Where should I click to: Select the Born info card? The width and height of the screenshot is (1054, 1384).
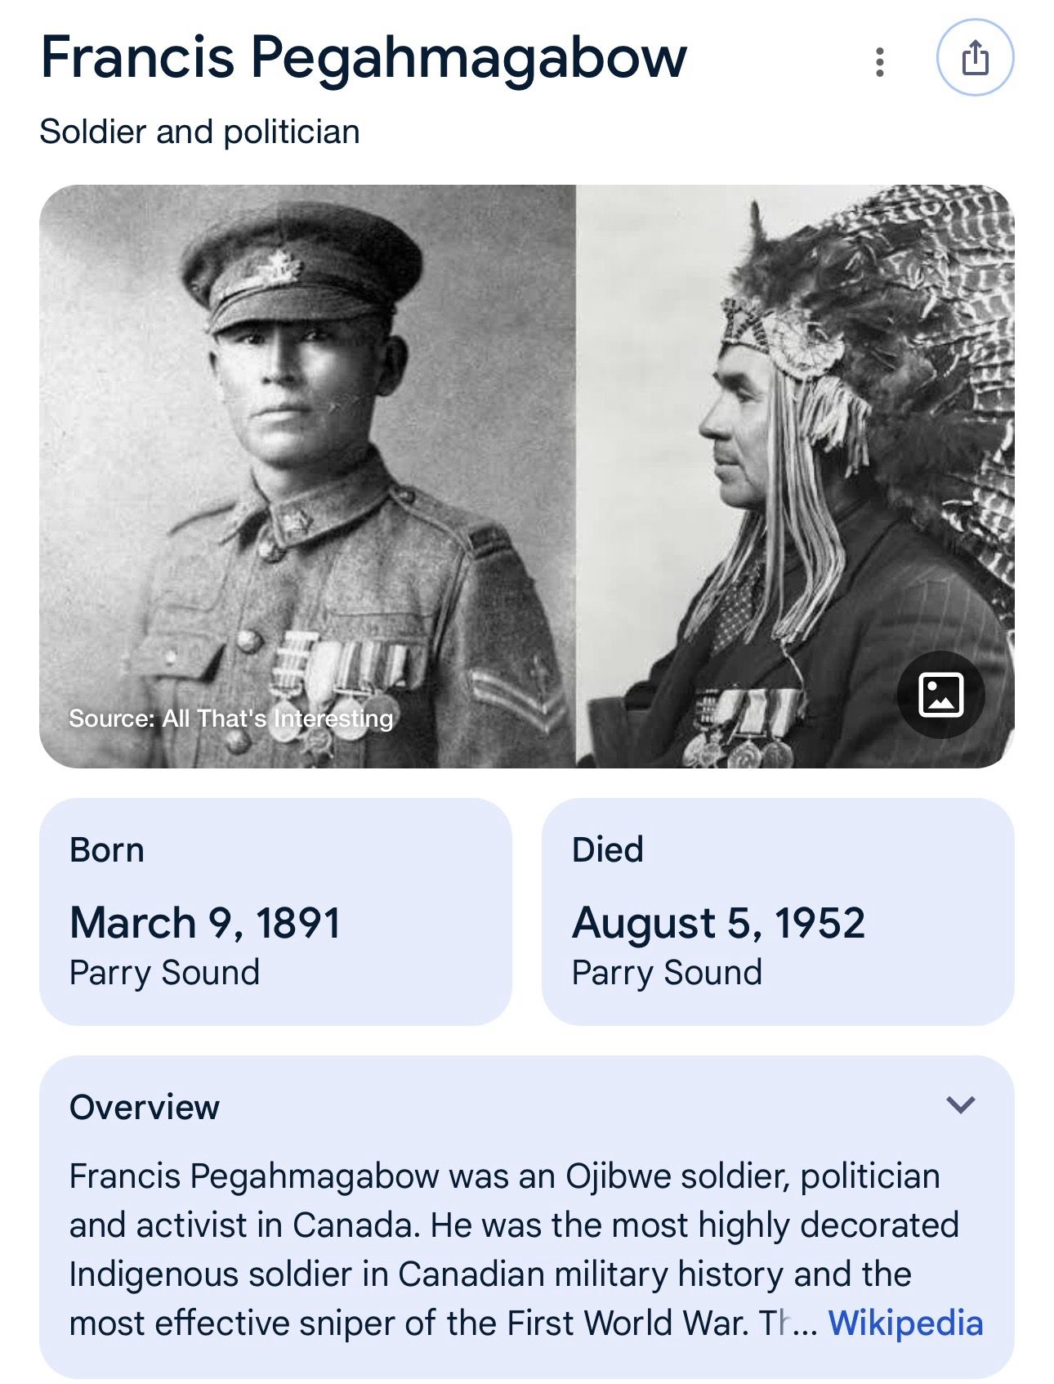(x=275, y=911)
